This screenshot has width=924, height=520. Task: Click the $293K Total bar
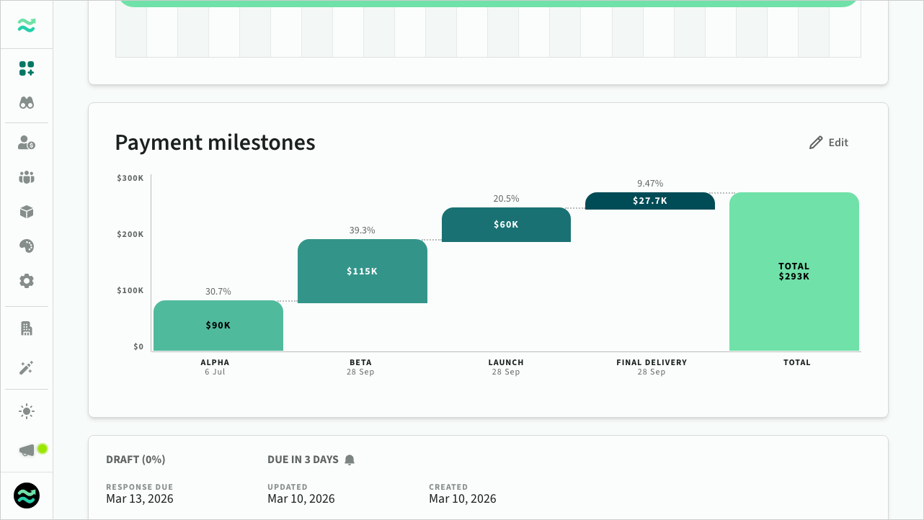(x=794, y=272)
